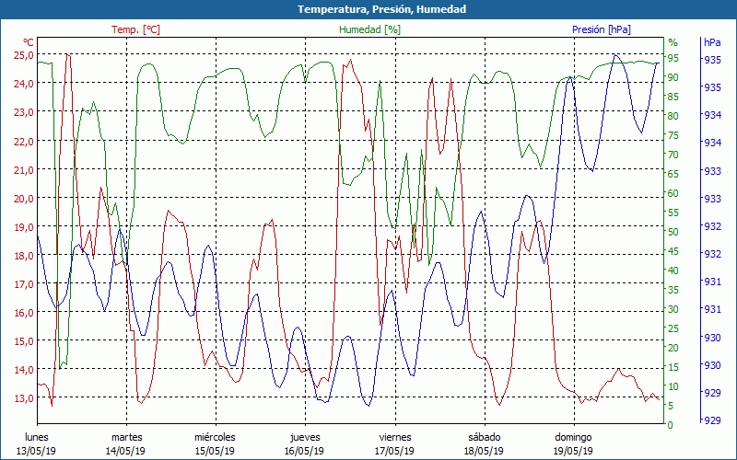Click the green "80" humidity axis value

click(x=673, y=117)
